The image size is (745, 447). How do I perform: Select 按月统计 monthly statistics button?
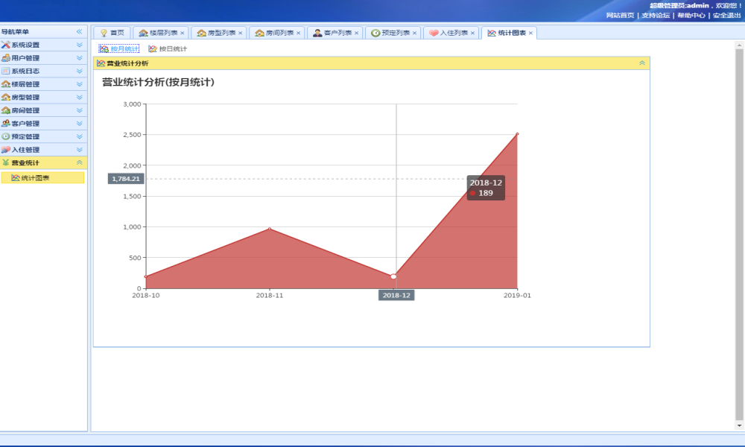(x=118, y=49)
